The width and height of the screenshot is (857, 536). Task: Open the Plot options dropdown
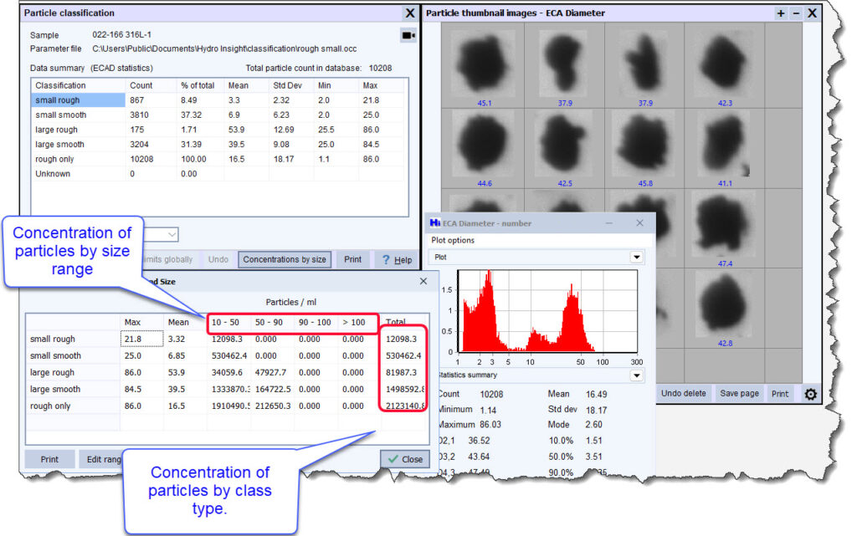point(635,256)
